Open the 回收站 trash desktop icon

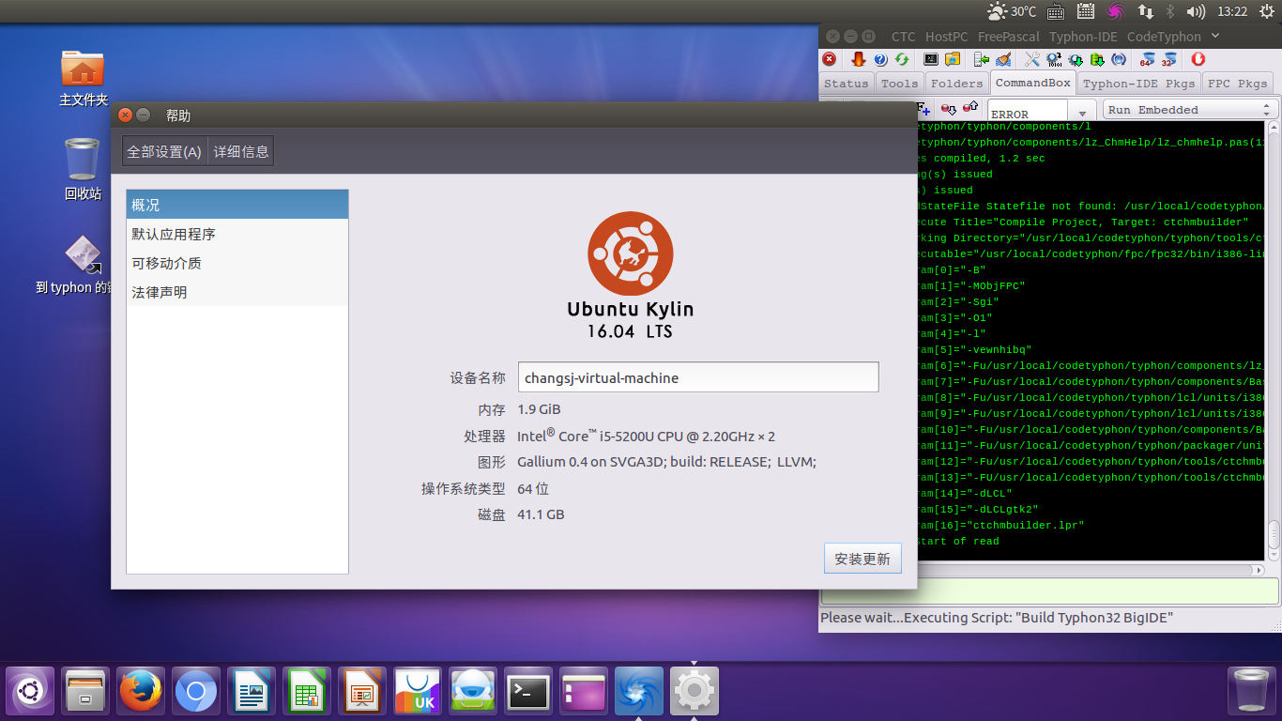pyautogui.click(x=83, y=169)
